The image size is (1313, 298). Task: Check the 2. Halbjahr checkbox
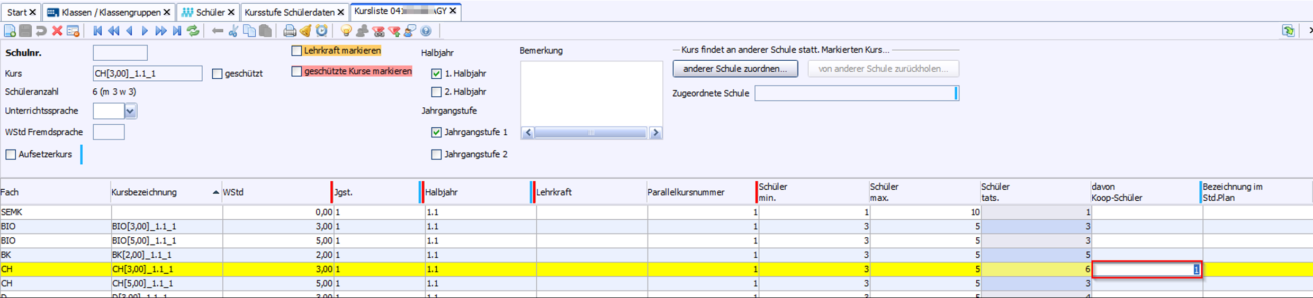click(436, 92)
